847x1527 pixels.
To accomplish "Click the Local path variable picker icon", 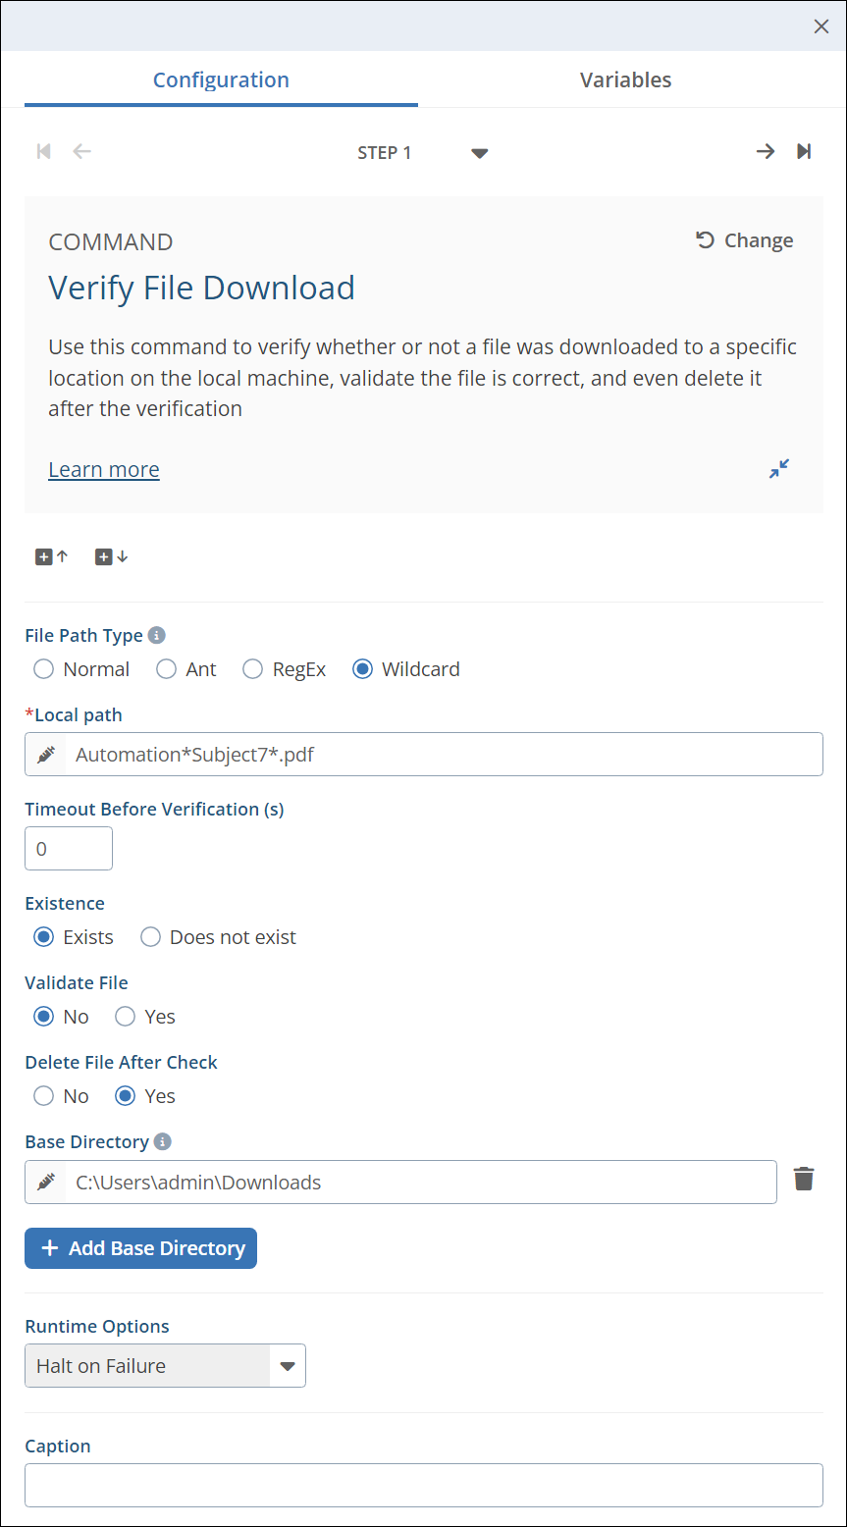I will pos(46,755).
